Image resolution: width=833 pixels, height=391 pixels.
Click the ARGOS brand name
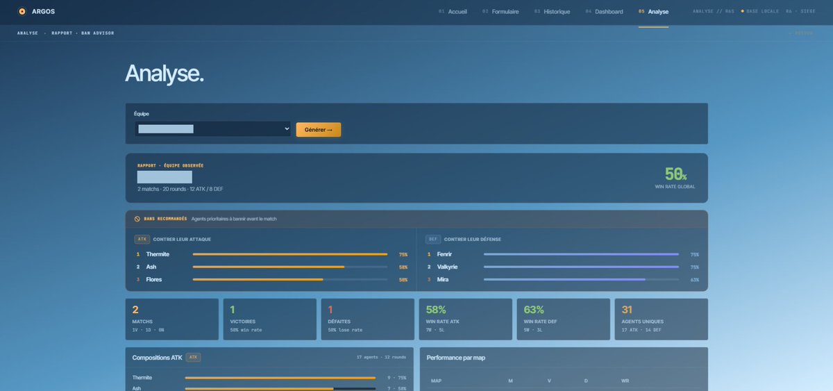(43, 12)
